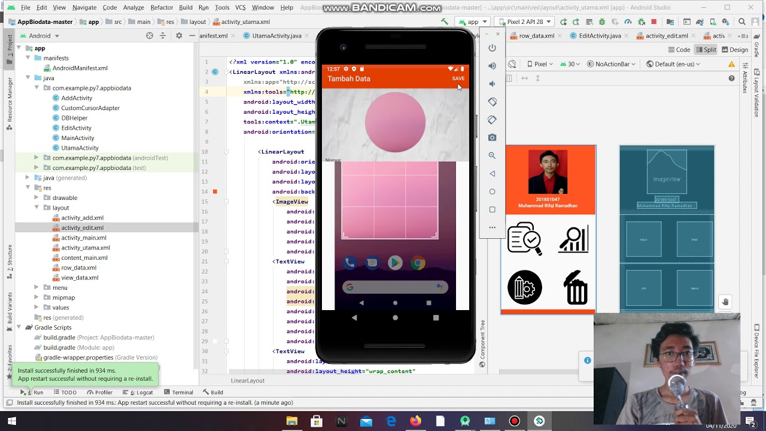Click emulator volume down icon

coord(492,84)
